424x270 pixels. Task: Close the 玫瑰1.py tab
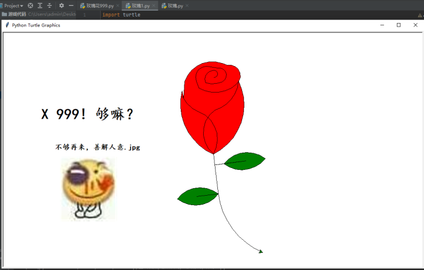coord(154,6)
